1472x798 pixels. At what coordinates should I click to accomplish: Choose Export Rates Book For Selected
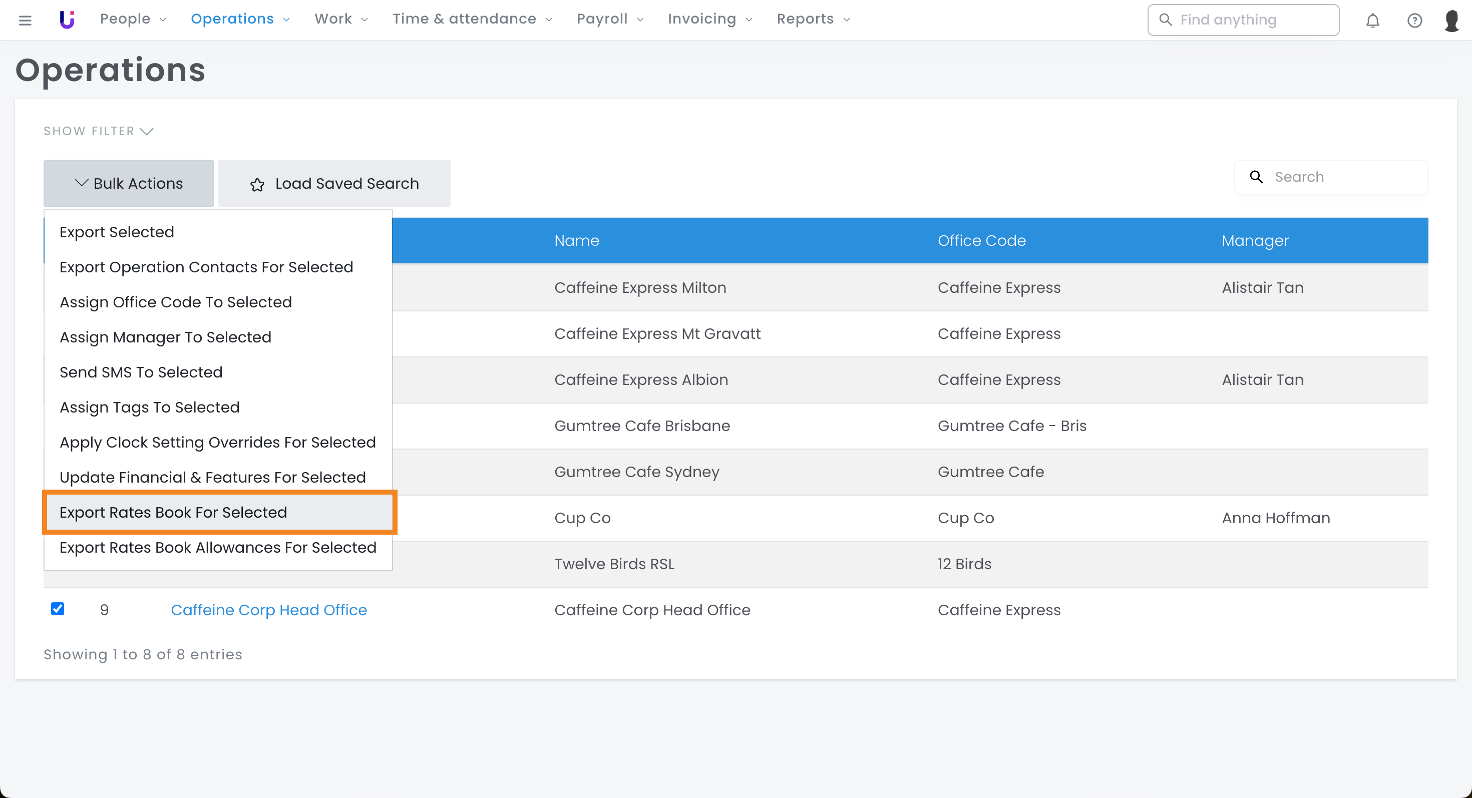click(x=173, y=512)
